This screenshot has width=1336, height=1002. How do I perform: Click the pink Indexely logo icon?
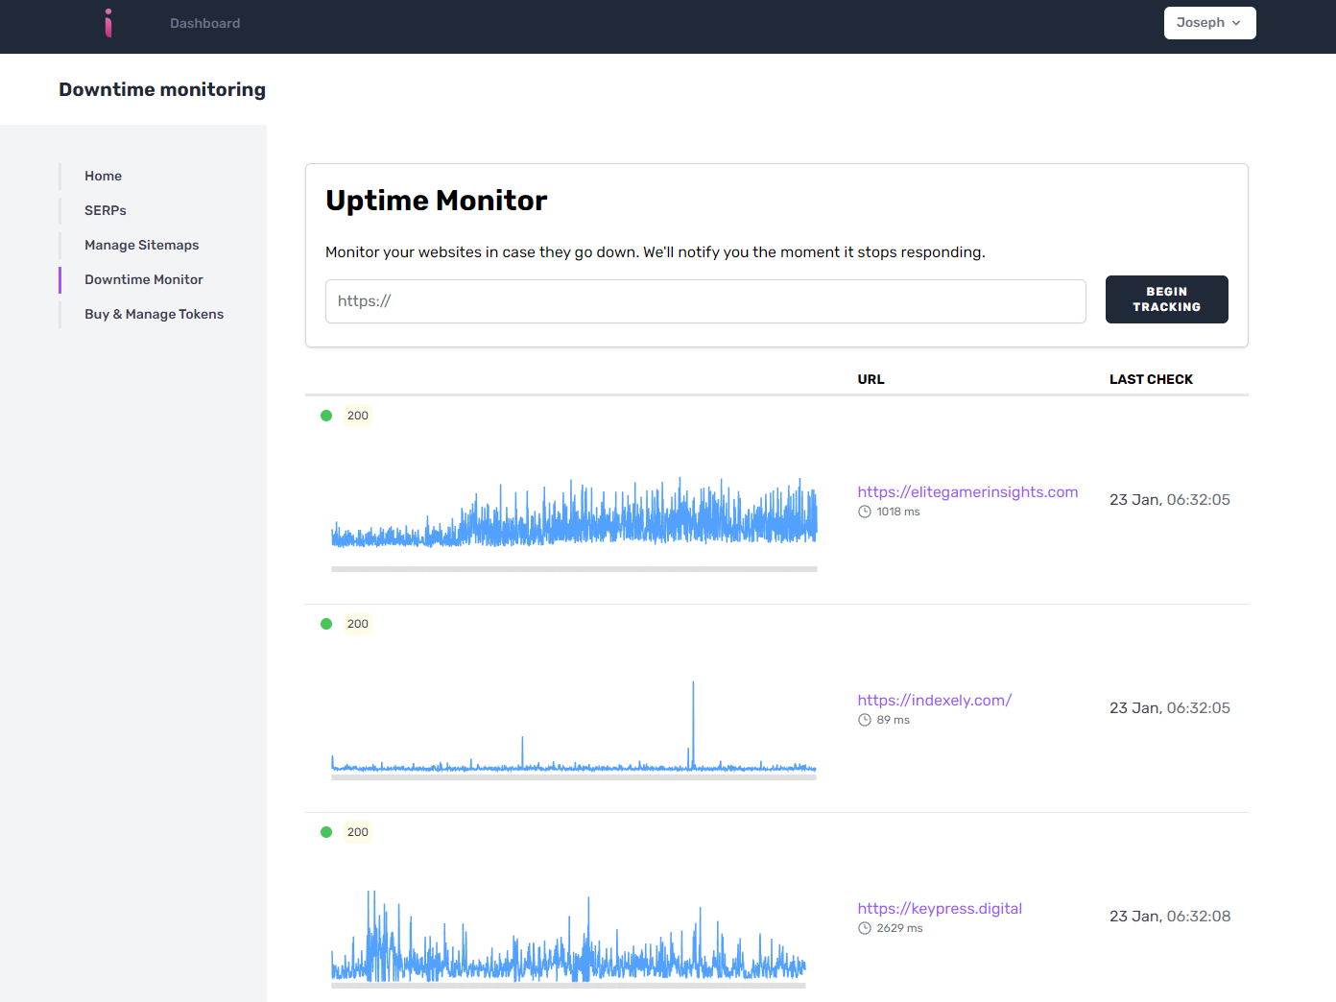point(108,23)
